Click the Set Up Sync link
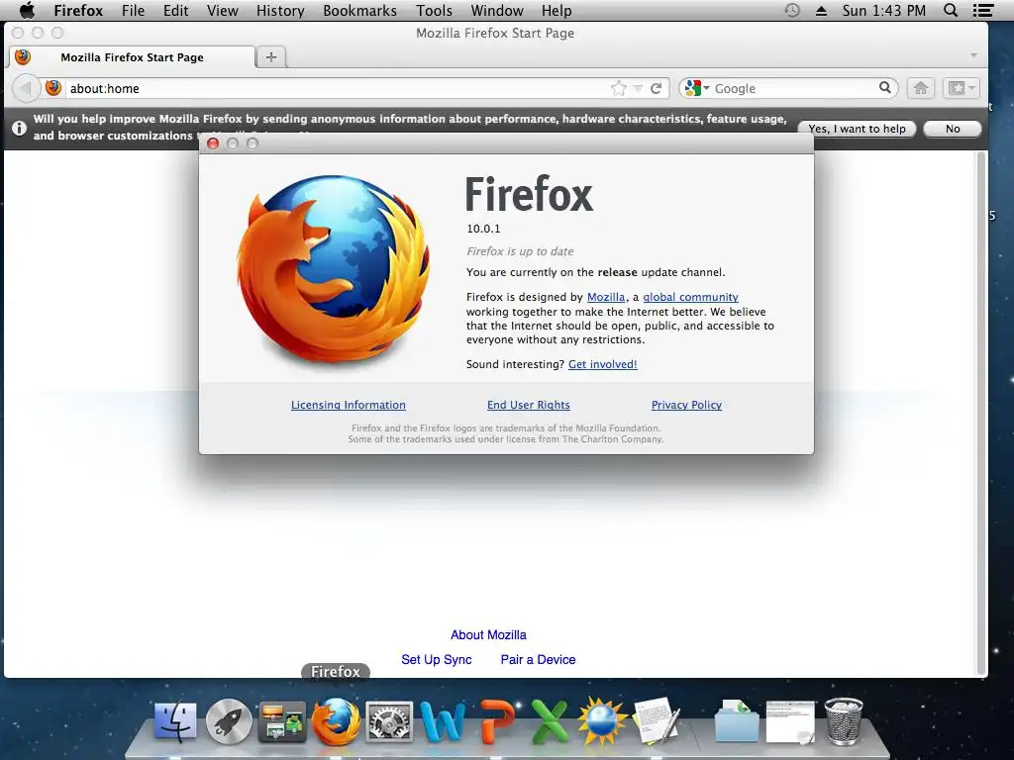The image size is (1014, 760). point(437,659)
